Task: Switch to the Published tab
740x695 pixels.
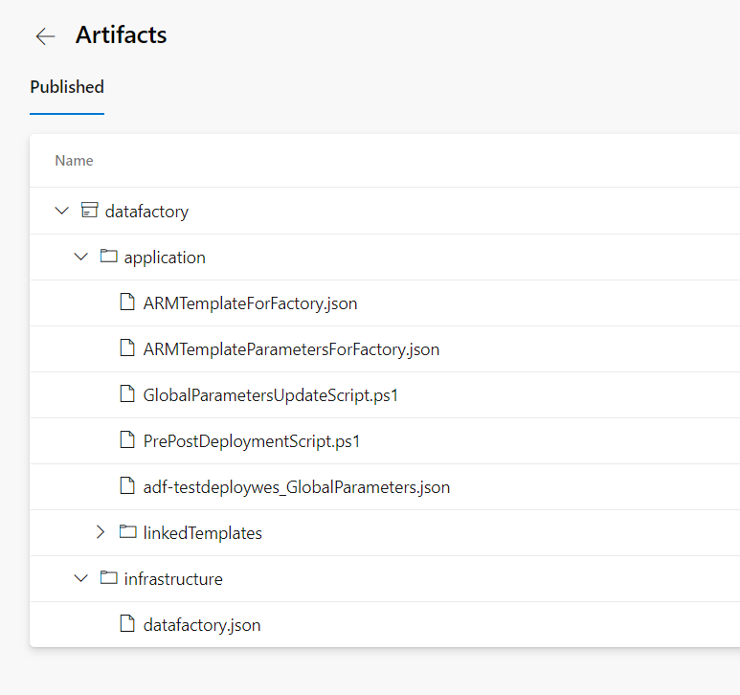Action: [x=67, y=87]
